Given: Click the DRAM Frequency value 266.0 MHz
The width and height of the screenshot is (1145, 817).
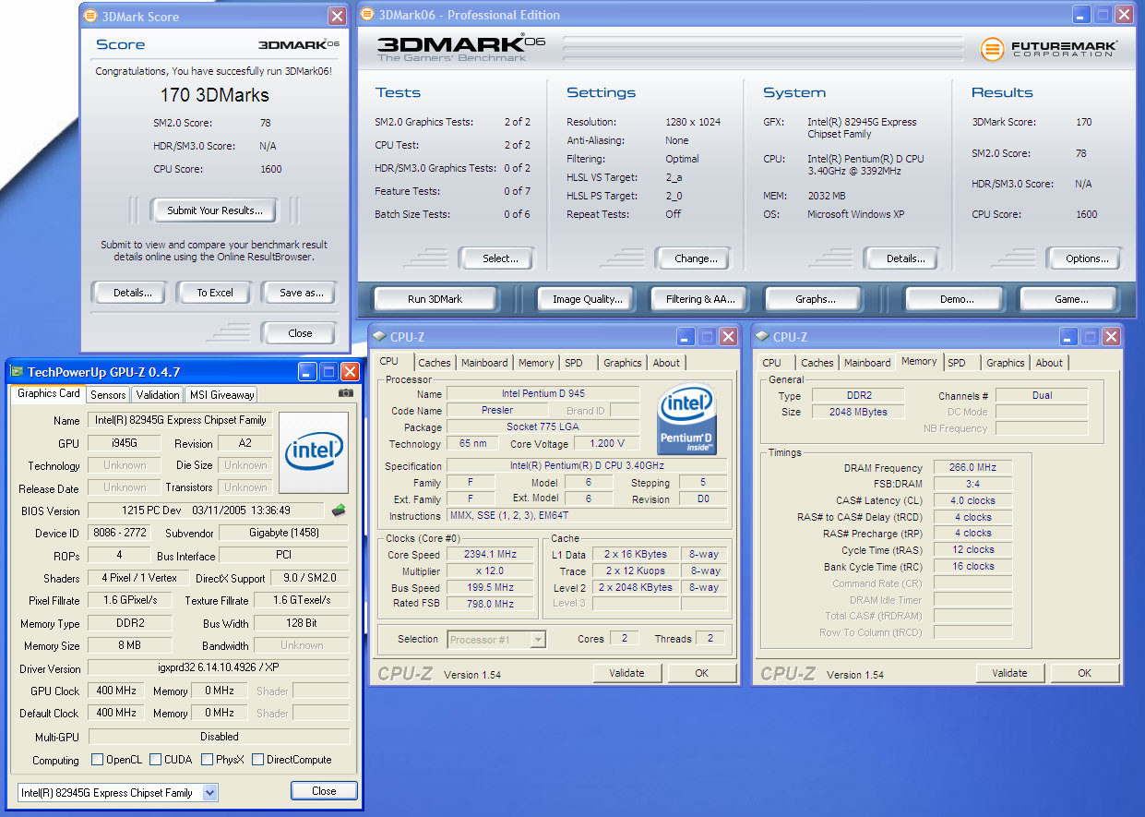Looking at the screenshot, I should point(972,468).
